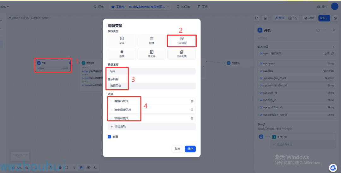
Task: Click the sys.user_id variable row
Action: [296, 93]
